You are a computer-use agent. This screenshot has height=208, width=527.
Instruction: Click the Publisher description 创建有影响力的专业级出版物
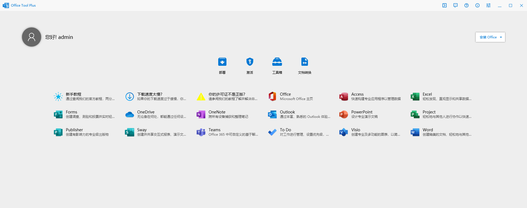pos(87,135)
